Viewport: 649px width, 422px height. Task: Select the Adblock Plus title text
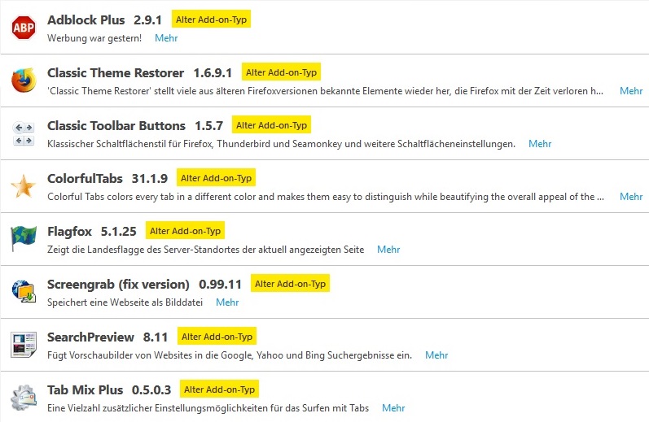[x=86, y=20]
